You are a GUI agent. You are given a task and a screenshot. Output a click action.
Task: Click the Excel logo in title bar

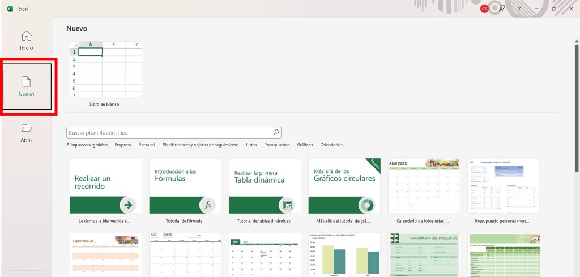(x=10, y=8)
